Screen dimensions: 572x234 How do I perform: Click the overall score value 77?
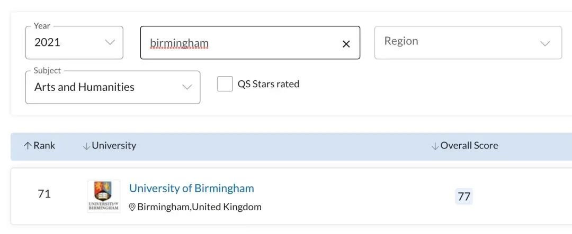point(463,196)
